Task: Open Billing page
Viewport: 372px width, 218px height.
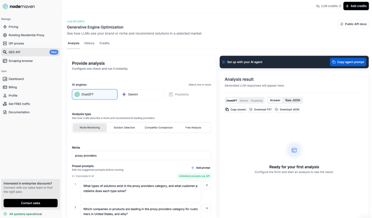Action: pyautogui.click(x=31, y=87)
